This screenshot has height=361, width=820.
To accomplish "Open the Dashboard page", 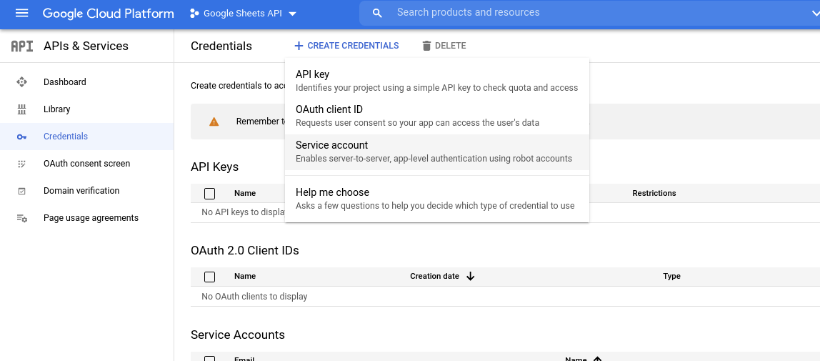I will coord(65,82).
